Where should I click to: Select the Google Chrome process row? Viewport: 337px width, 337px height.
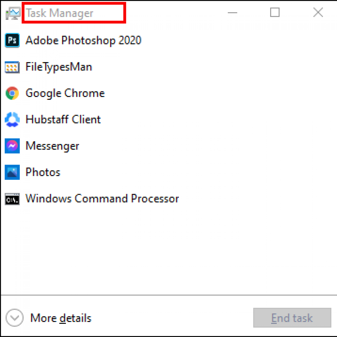(65, 93)
